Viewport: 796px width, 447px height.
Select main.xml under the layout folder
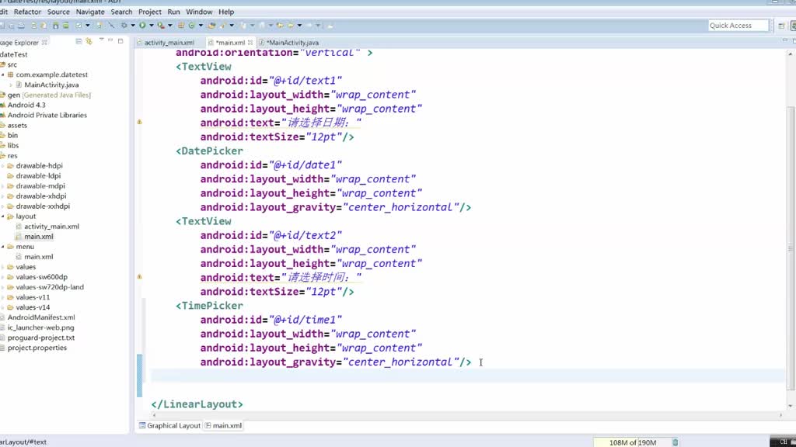(39, 237)
